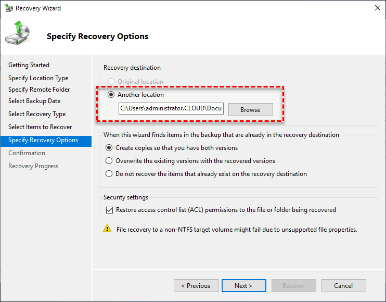This screenshot has width=386, height=302.
Task: Cancel the recovery wizard
Action: (343, 285)
